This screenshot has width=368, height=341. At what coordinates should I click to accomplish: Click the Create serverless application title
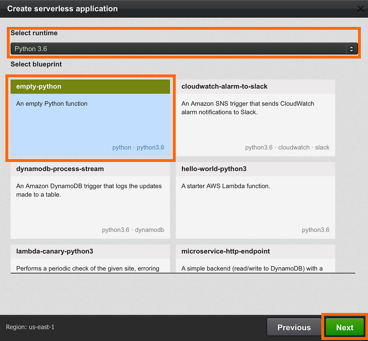point(62,9)
